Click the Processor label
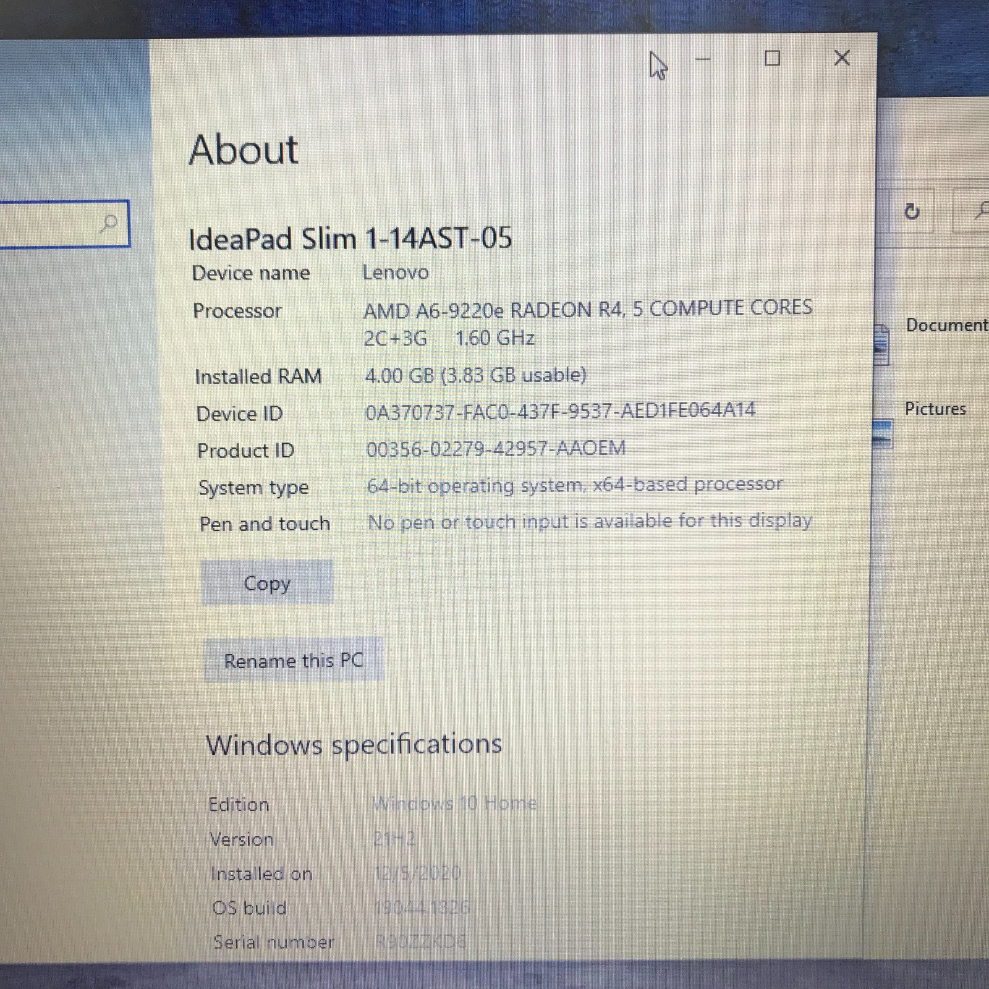 [237, 310]
